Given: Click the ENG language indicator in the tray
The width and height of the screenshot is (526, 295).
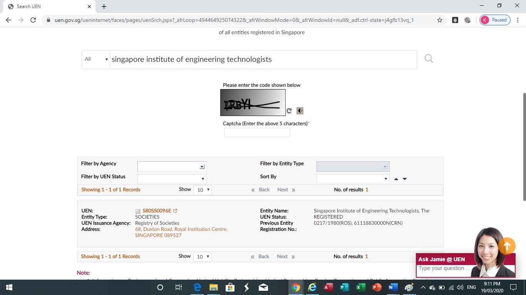Looking at the screenshot, I should coord(471,287).
